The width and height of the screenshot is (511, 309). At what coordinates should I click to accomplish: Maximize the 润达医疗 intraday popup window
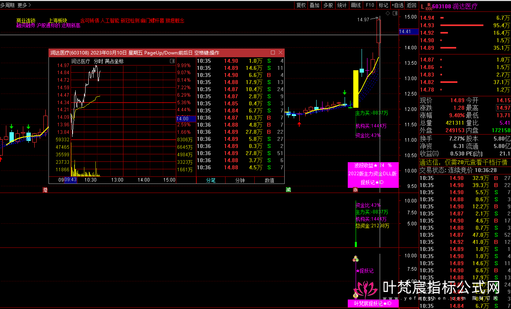[273, 52]
